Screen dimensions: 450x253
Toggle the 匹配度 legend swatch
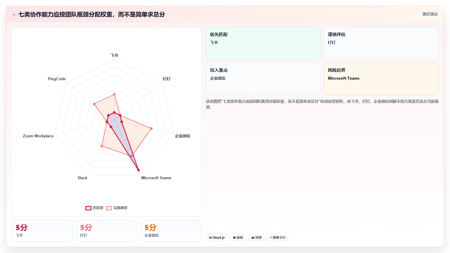[88, 208]
